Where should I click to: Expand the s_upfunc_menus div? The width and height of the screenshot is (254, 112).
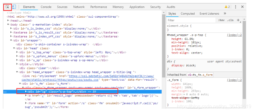17,56
